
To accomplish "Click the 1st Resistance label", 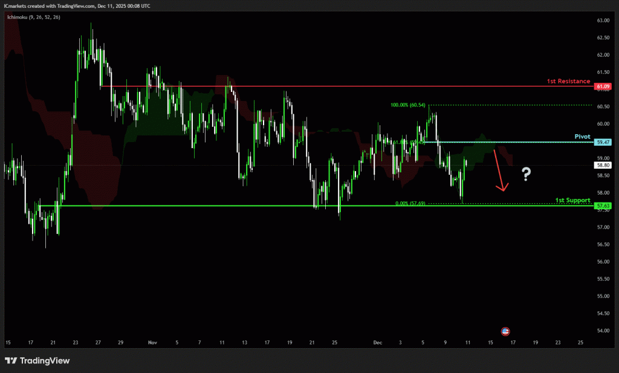I will pyautogui.click(x=568, y=81).
